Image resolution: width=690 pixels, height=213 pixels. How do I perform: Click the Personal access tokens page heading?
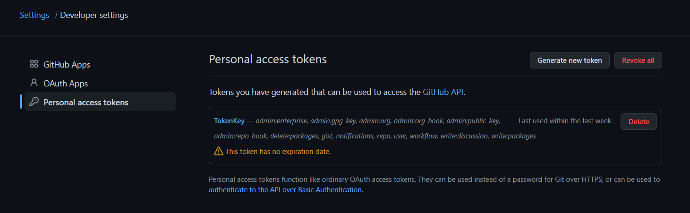268,60
